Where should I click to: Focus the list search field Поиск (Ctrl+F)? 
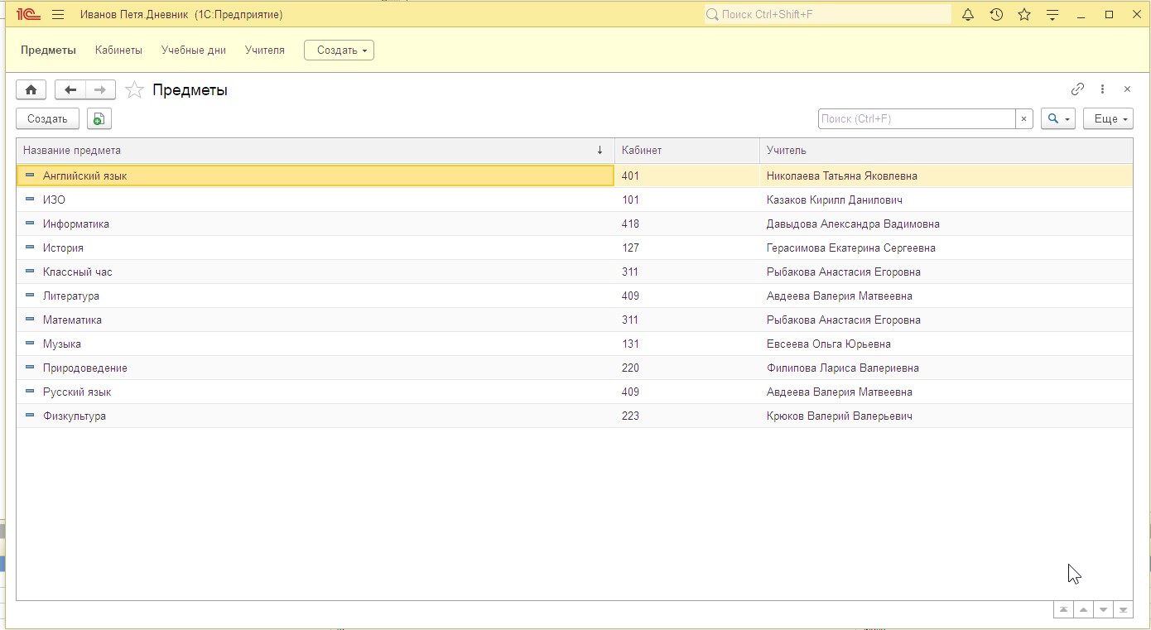click(917, 119)
